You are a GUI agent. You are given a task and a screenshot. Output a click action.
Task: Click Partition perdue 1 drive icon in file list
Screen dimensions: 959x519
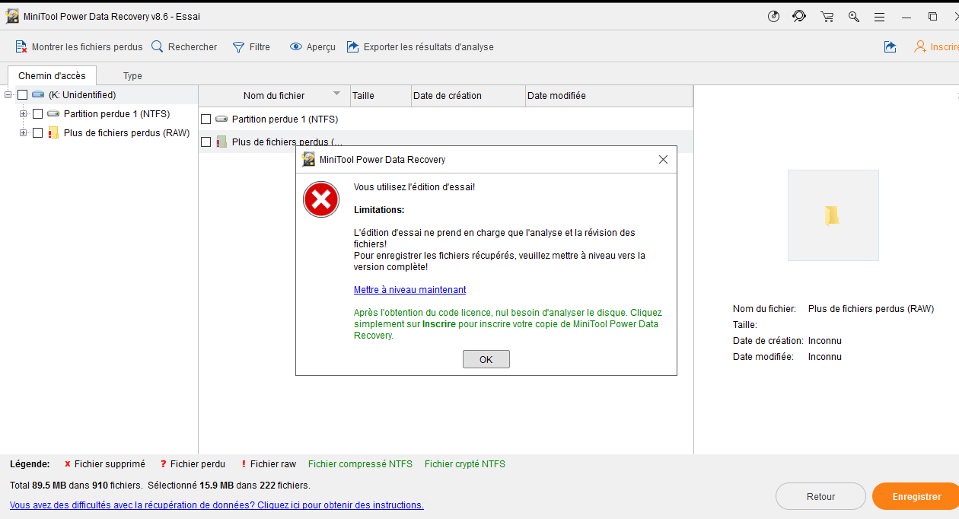point(221,119)
